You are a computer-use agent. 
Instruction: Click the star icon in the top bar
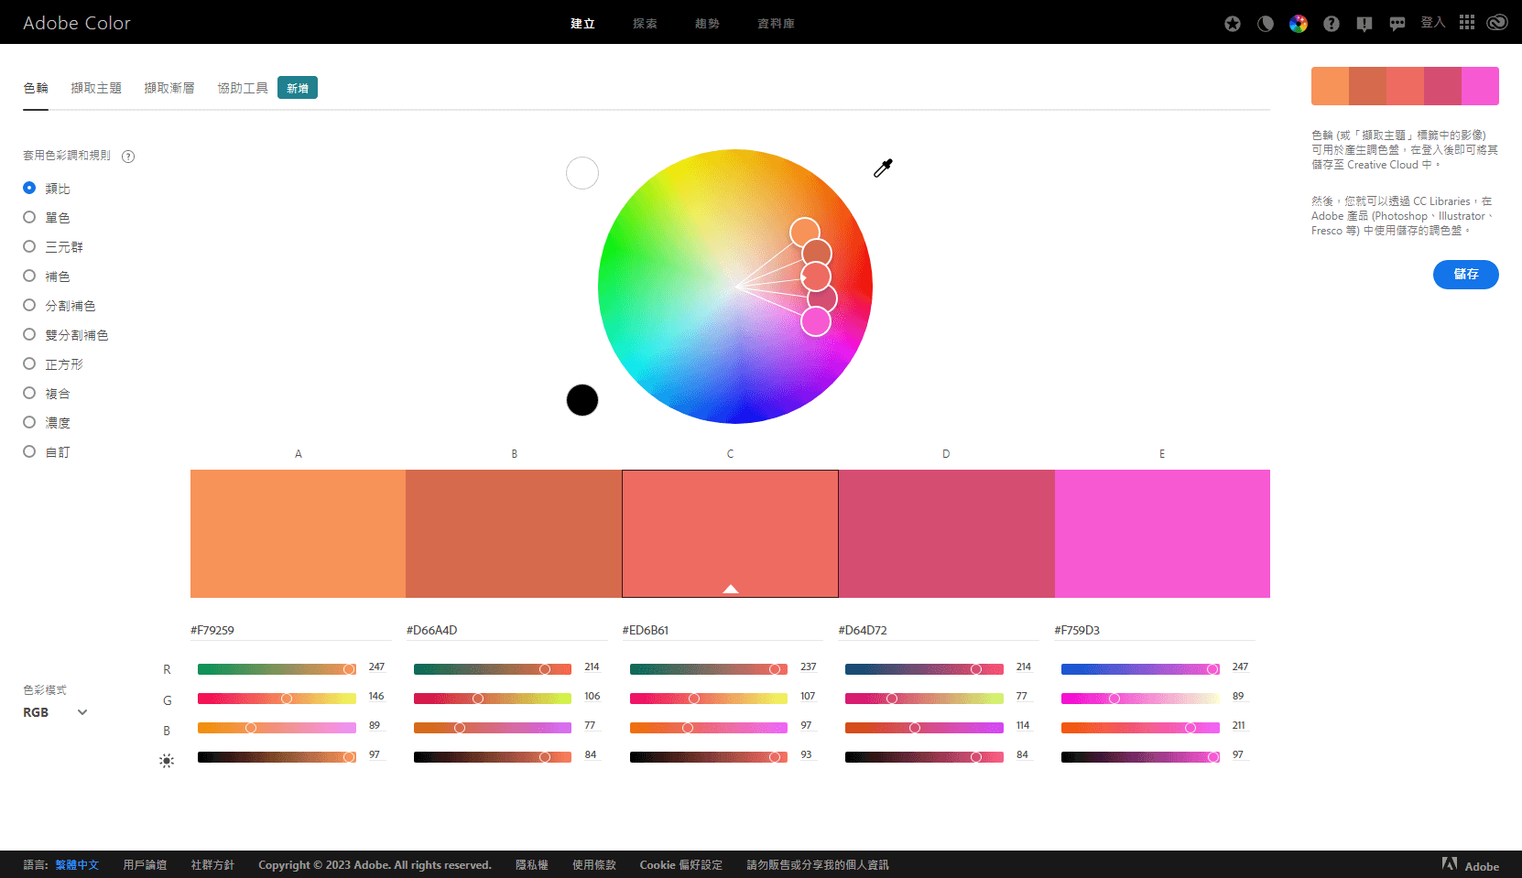click(1233, 24)
